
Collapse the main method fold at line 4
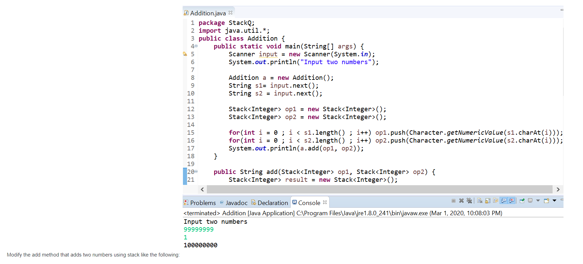196,46
